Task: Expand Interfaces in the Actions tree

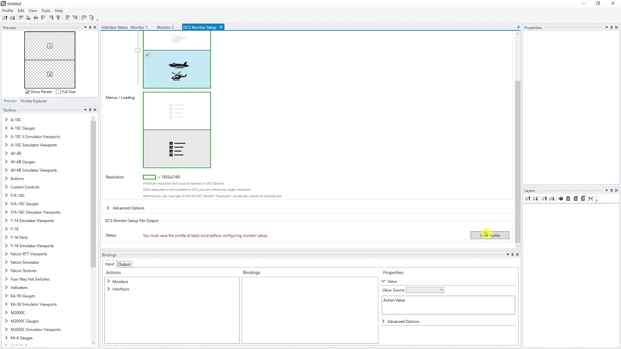Action: tap(109, 289)
